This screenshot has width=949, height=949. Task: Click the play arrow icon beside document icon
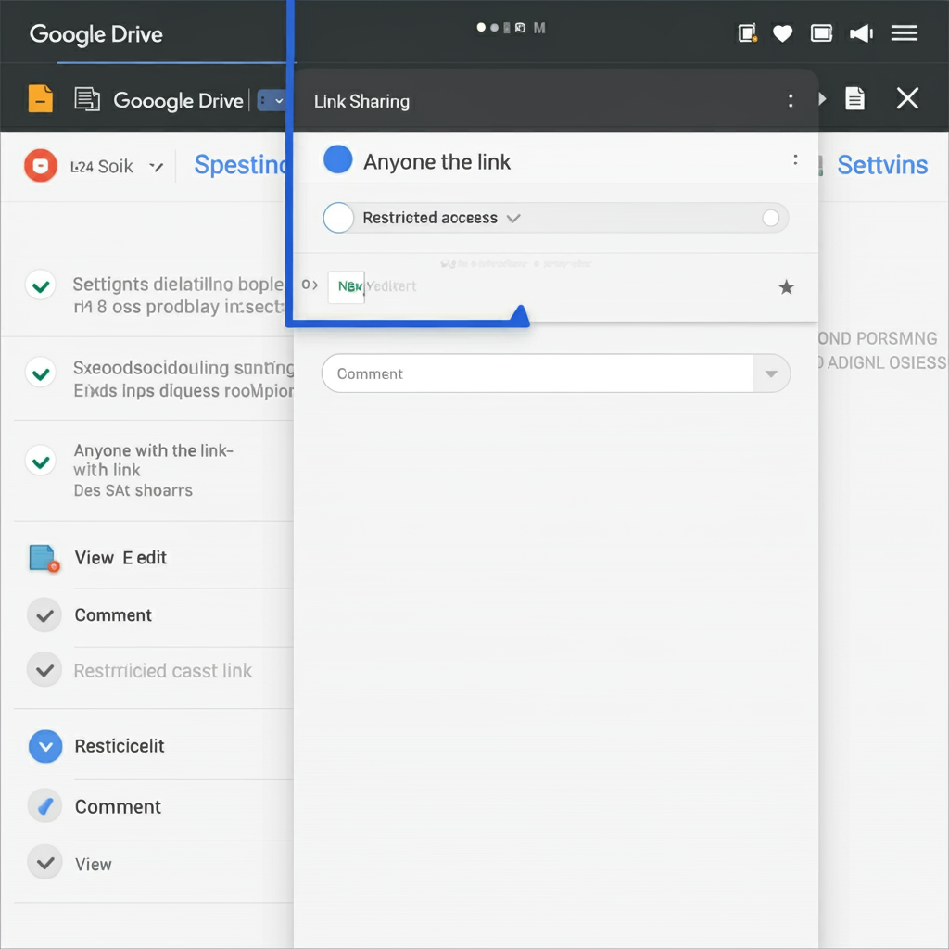[822, 98]
